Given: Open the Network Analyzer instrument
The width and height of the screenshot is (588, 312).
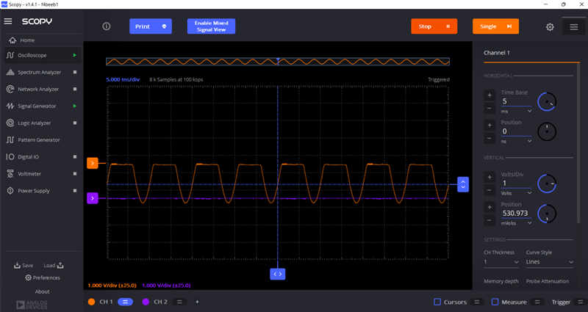Looking at the screenshot, I should tap(38, 89).
